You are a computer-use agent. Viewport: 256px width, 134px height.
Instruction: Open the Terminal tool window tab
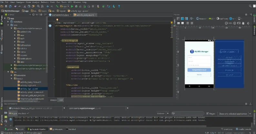pos(71,129)
